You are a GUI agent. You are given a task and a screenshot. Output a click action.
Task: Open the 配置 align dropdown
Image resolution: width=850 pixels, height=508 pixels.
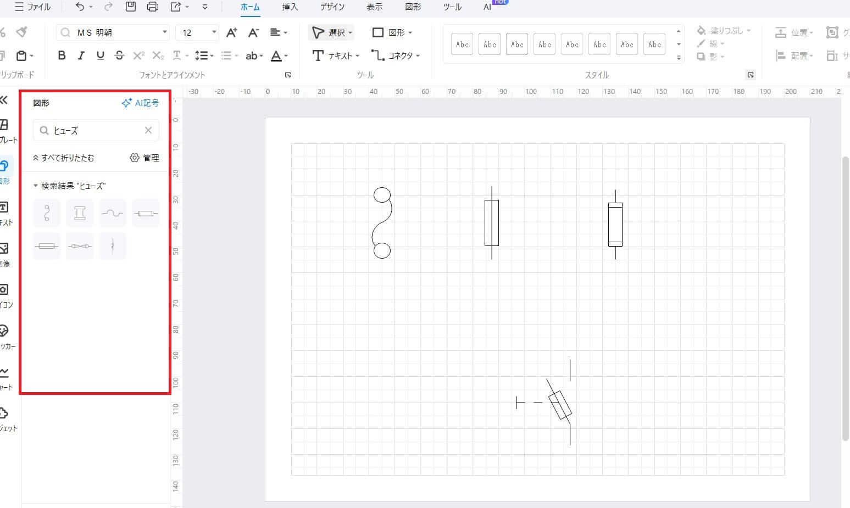tap(794, 55)
